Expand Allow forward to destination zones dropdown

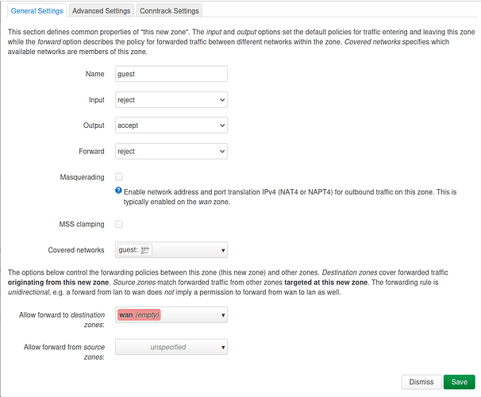point(171,314)
